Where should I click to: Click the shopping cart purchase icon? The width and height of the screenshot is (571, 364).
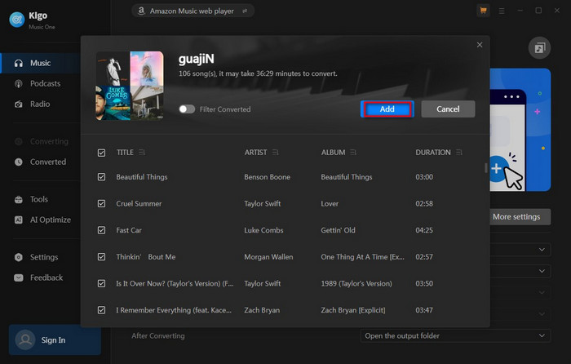(483, 11)
